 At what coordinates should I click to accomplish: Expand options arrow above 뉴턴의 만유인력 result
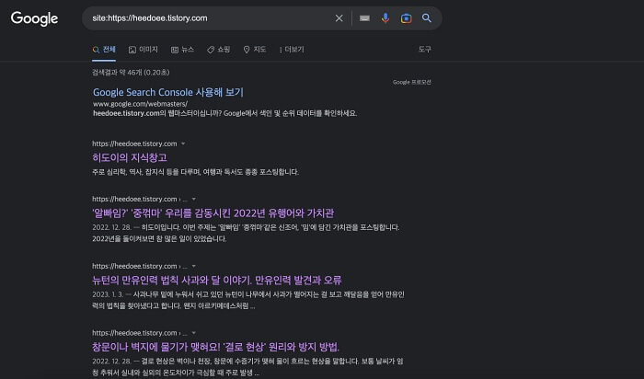(x=194, y=266)
